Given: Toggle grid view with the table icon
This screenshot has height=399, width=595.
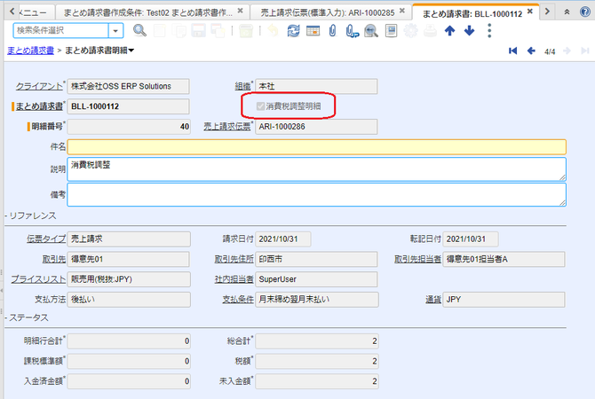Looking at the screenshot, I should point(313,30).
